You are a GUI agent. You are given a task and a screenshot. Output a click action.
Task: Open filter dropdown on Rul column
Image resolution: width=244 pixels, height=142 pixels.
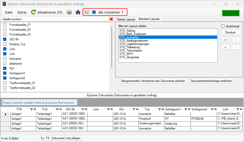134,109
